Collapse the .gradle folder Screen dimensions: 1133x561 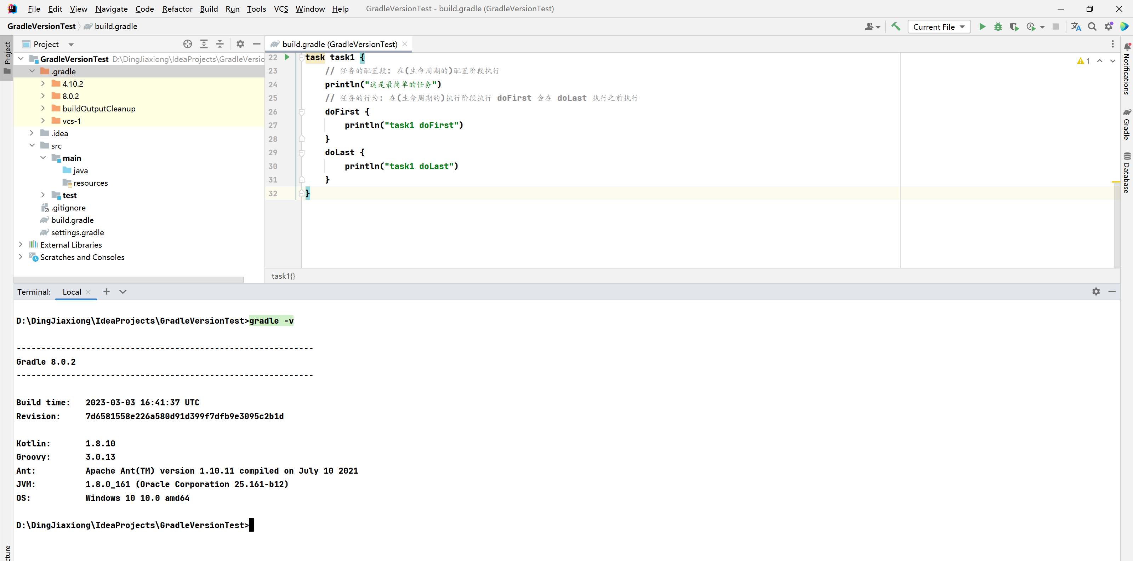coord(32,71)
